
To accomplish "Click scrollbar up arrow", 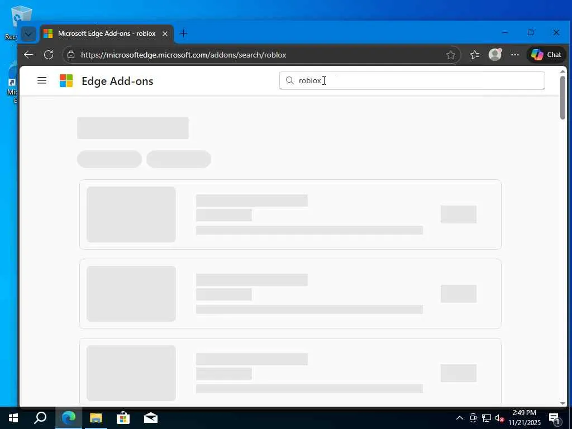I will point(563,71).
